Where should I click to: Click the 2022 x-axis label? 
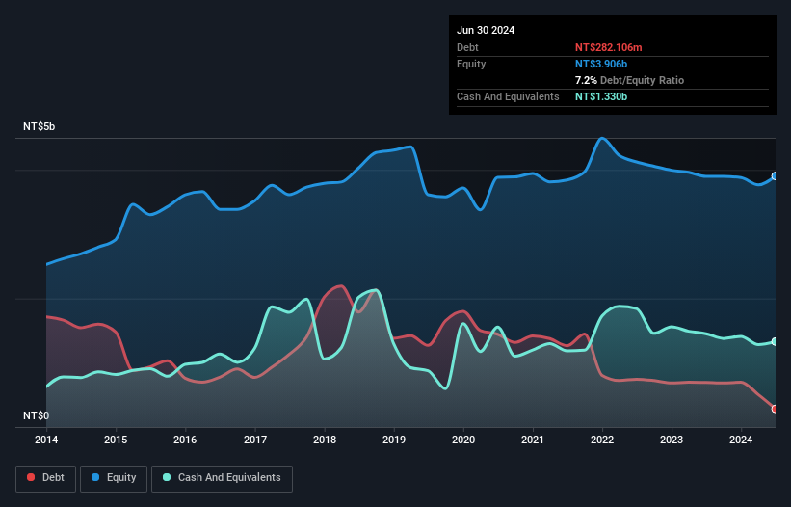point(602,440)
